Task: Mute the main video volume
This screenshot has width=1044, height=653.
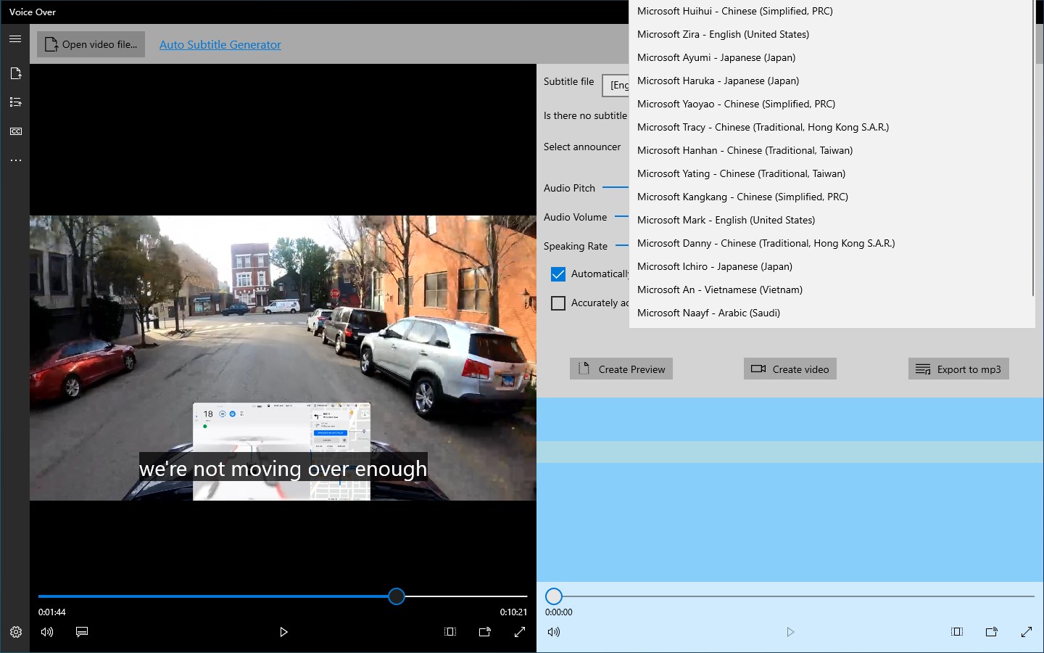Action: point(47,632)
